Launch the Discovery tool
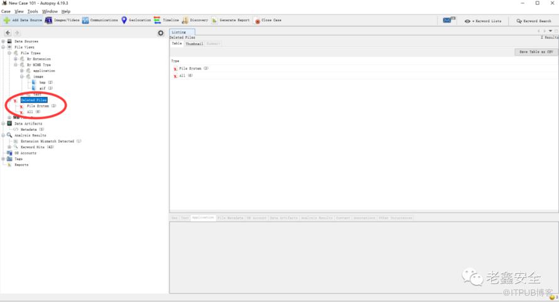 tap(185, 20)
